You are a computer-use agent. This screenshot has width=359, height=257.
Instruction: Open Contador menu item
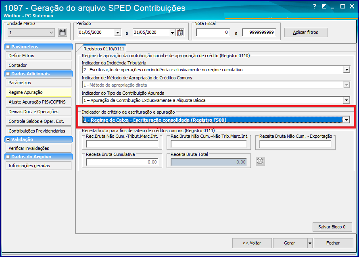38,65
